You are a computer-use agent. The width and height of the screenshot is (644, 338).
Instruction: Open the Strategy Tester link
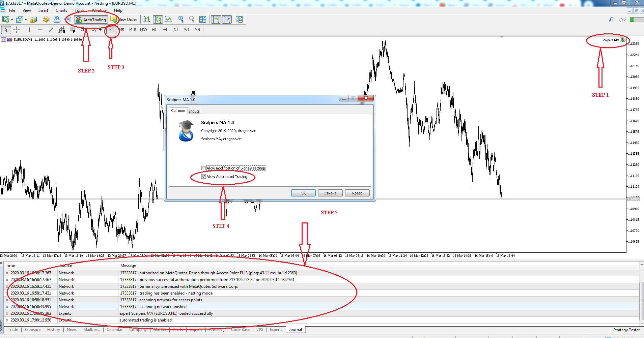click(626, 330)
